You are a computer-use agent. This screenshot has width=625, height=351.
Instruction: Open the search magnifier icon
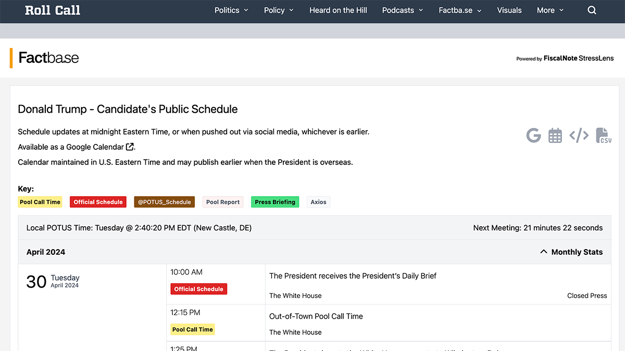pyautogui.click(x=592, y=10)
